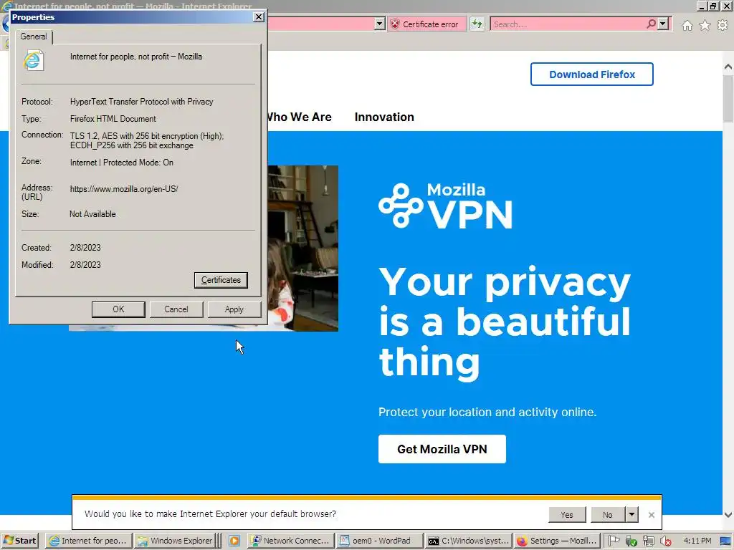Click the Action Center flag tray icon
Viewport: 734px width, 550px height.
click(x=614, y=541)
